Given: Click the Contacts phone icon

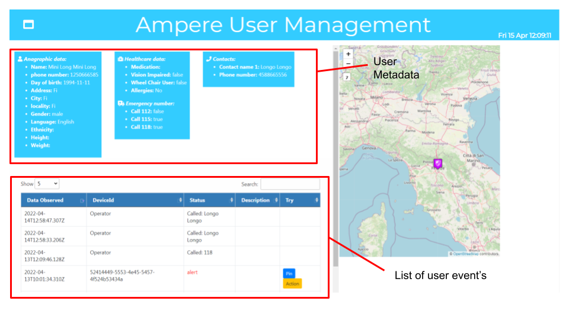Looking at the screenshot, I should pyautogui.click(x=209, y=59).
